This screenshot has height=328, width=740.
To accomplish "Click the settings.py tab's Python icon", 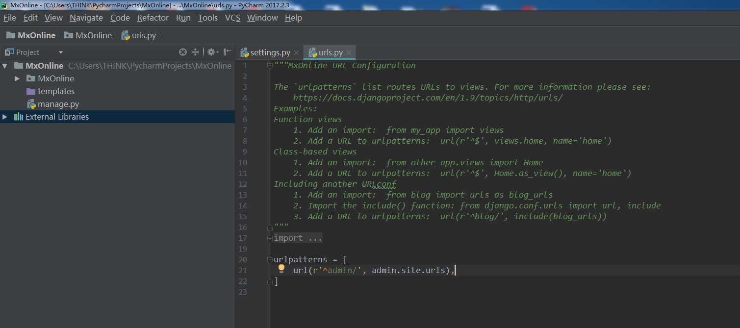I will [x=245, y=52].
